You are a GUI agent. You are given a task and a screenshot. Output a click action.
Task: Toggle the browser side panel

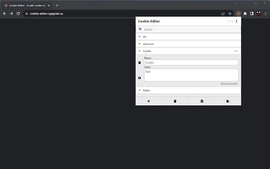click(252, 14)
